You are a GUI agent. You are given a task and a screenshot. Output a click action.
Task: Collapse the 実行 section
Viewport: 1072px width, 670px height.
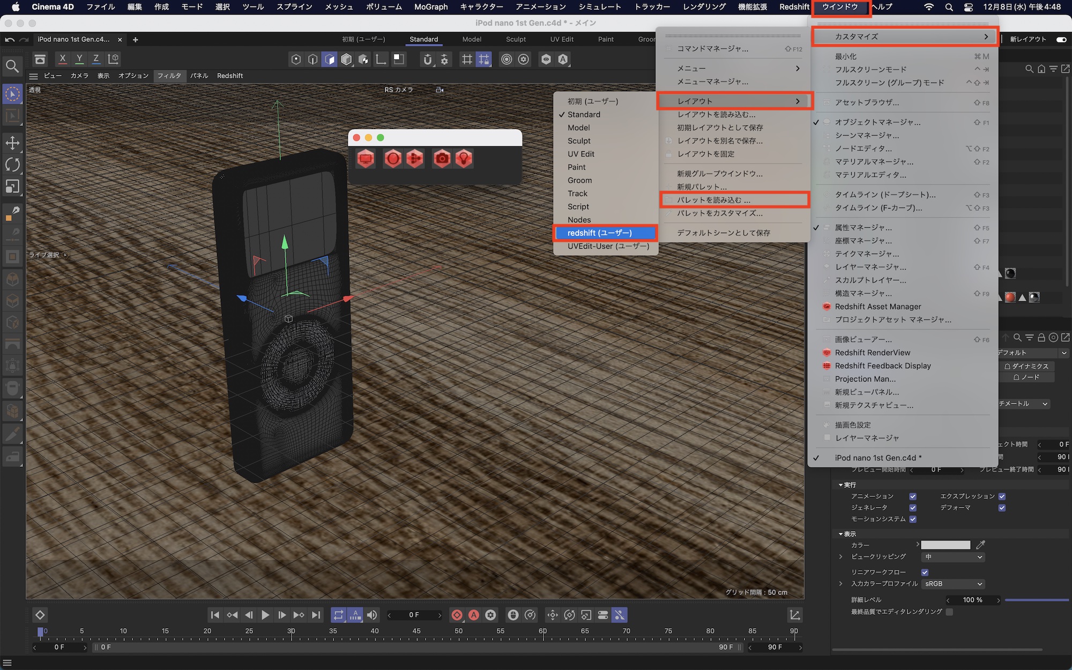[841, 485]
